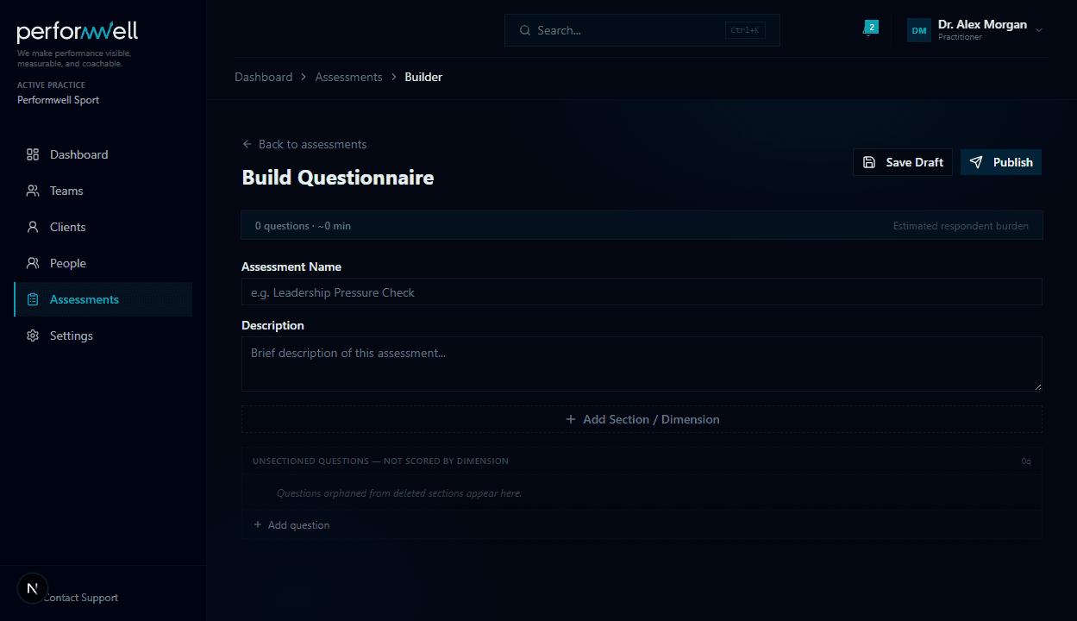Click the round N badge icon

pos(32,588)
